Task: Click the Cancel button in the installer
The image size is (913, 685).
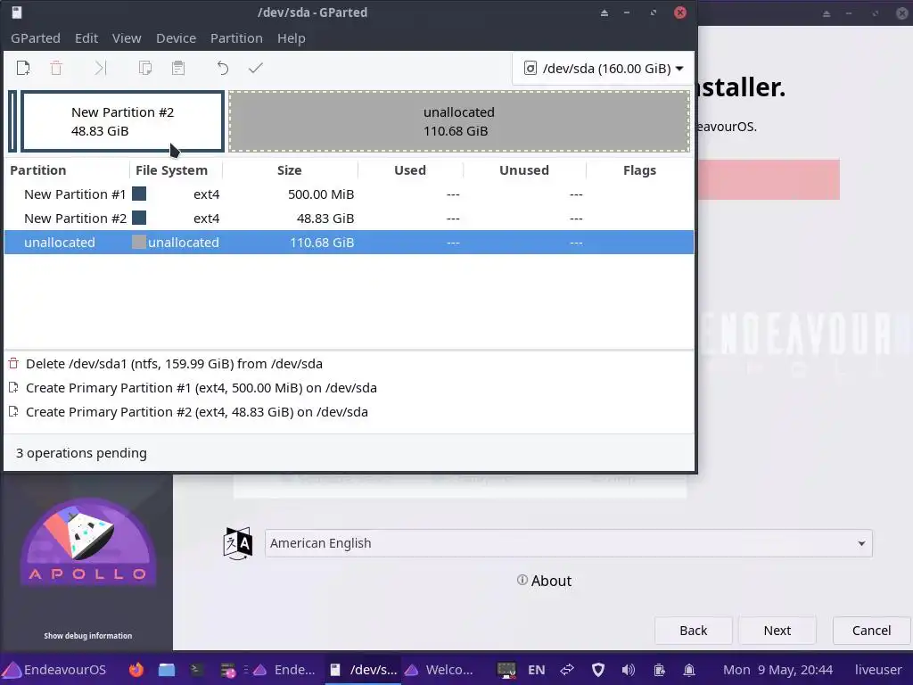Action: pos(871,631)
